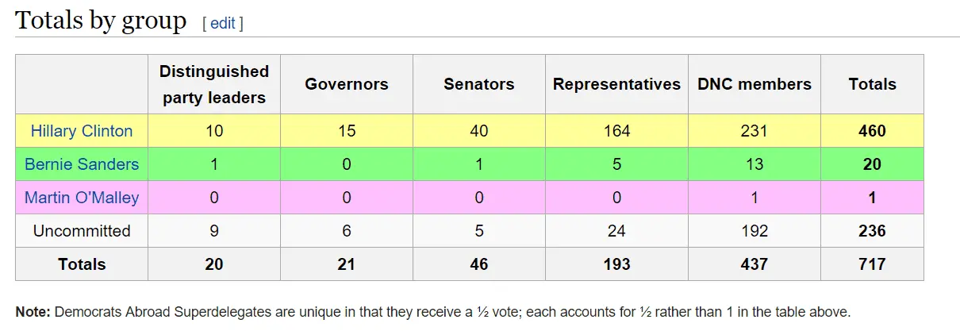Click the Totals column header
Screen dimensions: 960x331
[x=872, y=84]
